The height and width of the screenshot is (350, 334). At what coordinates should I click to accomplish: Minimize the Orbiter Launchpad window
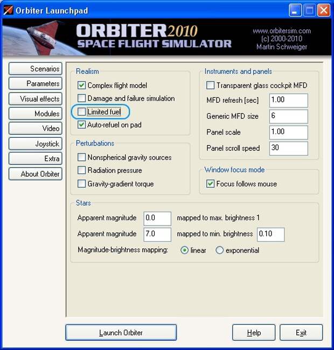[x=295, y=10]
